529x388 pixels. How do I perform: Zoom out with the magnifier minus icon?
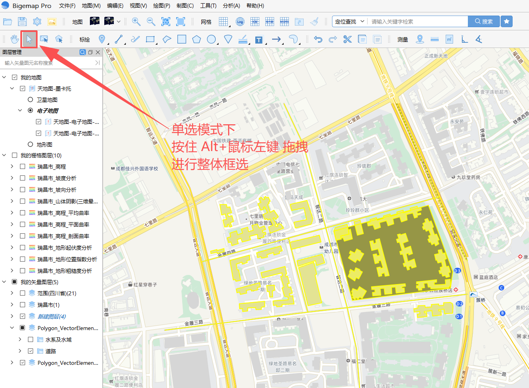pyautogui.click(x=151, y=22)
